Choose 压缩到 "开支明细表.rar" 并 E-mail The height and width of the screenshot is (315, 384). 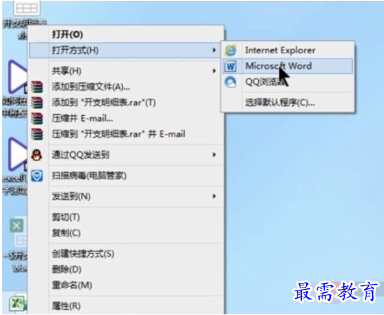pyautogui.click(x=126, y=134)
